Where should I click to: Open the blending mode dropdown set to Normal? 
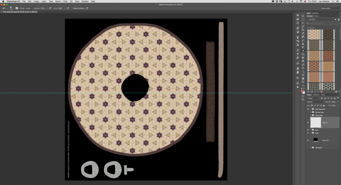(315, 102)
